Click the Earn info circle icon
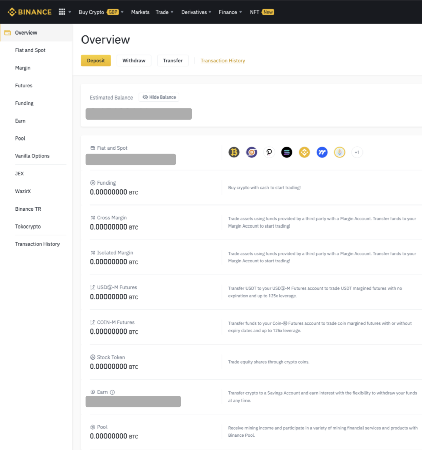Screen dimensions: 422x453 coord(112,392)
